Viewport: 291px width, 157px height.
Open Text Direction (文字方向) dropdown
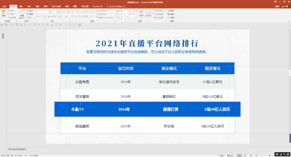pos(102,11)
